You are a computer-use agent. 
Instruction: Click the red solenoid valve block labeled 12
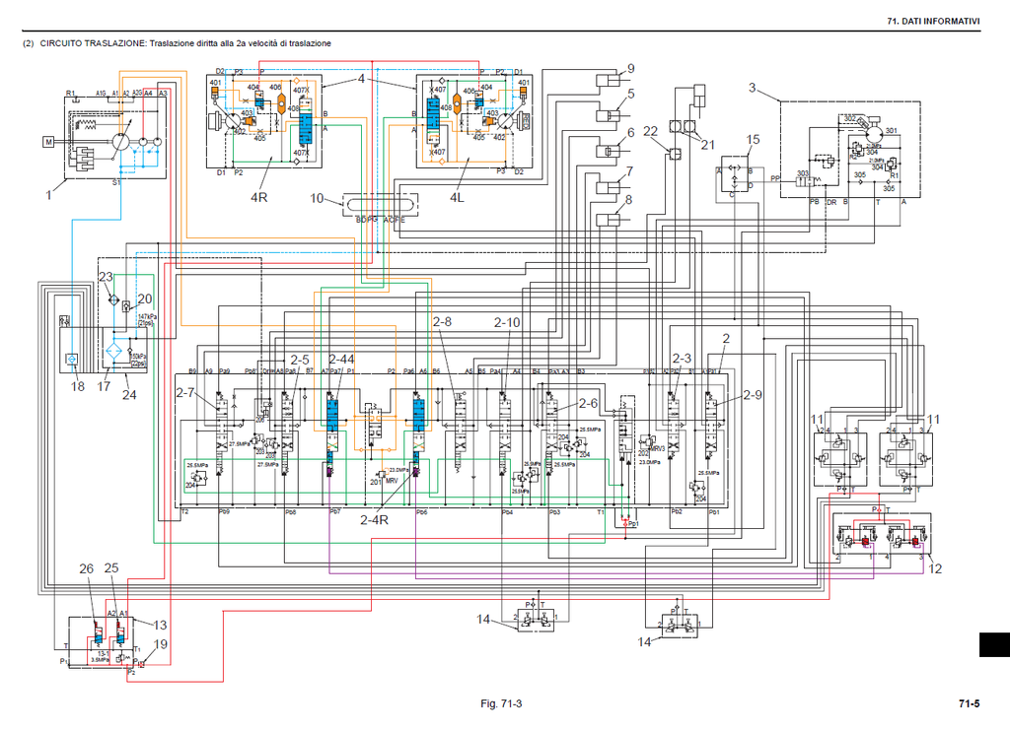[x=881, y=534]
